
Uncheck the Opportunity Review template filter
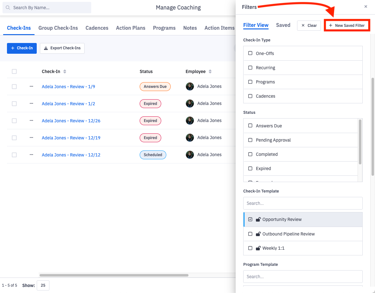pos(250,219)
